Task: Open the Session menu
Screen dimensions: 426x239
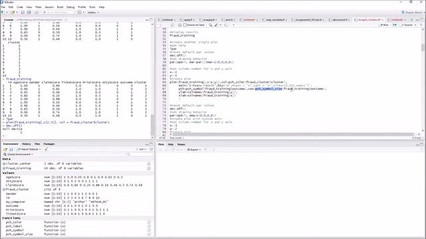Action: coord(49,7)
